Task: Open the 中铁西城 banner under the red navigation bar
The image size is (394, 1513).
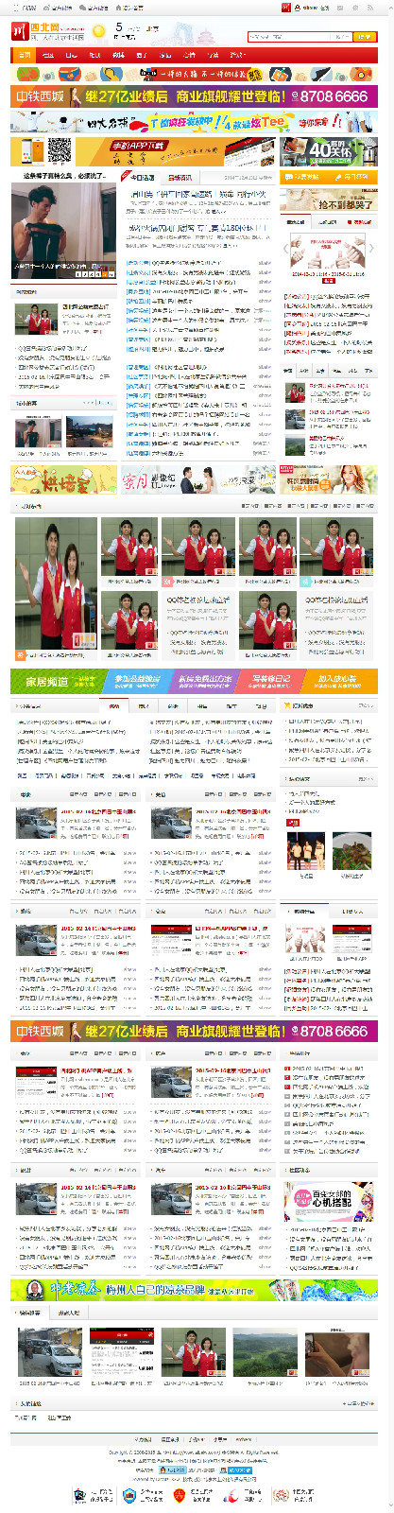Action: pos(195,96)
